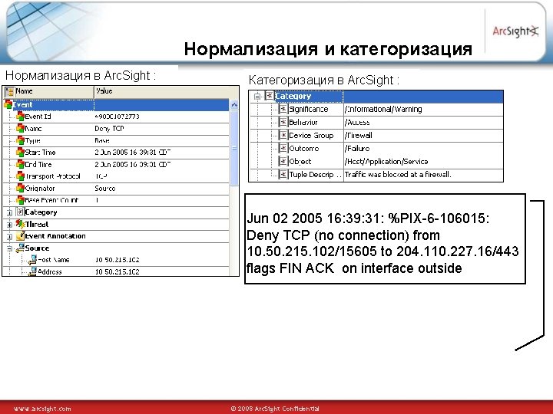Click the Significance label
This screenshot has width=553, height=414.
click(x=309, y=109)
